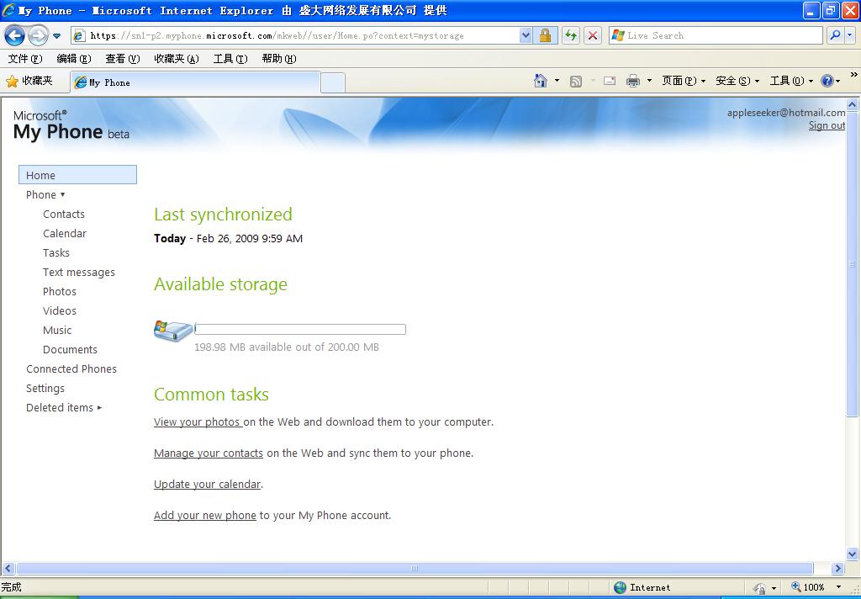Click the available storage progress bar
The width and height of the screenshot is (861, 599).
(300, 329)
